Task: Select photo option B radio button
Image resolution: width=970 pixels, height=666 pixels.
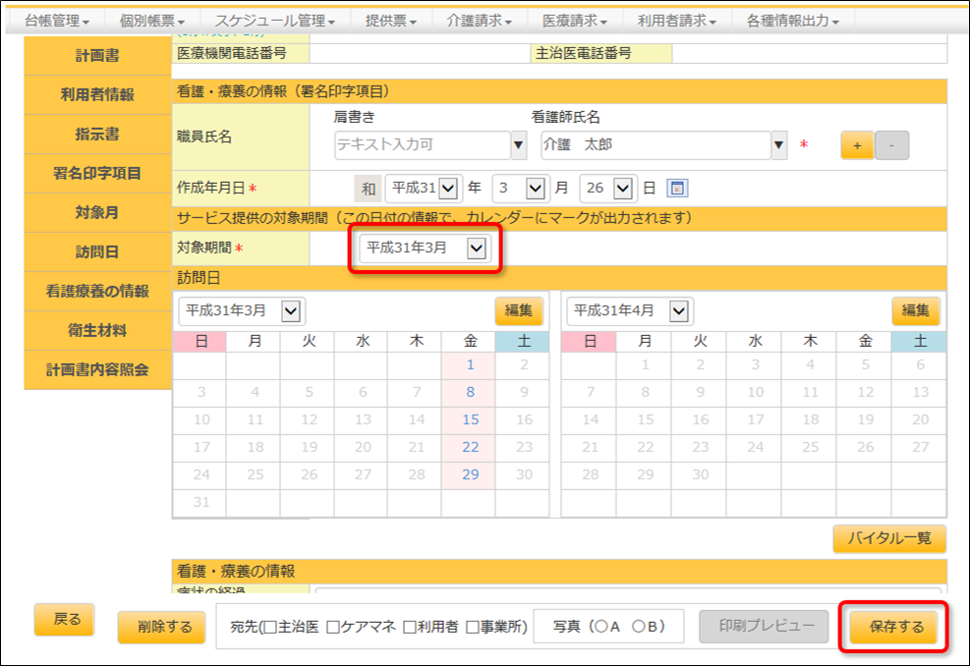Action: coord(639,627)
